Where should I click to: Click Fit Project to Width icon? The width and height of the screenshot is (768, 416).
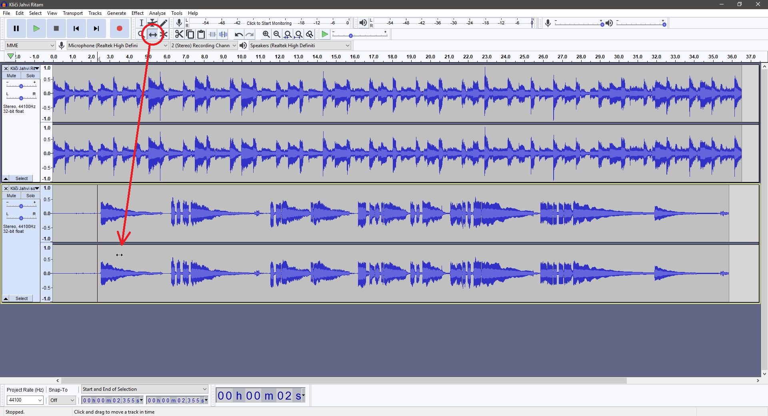pos(298,34)
